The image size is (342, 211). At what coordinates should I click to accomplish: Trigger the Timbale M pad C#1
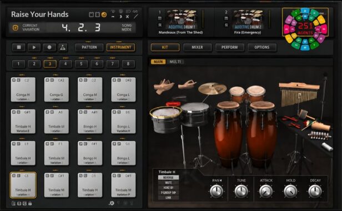(57, 185)
